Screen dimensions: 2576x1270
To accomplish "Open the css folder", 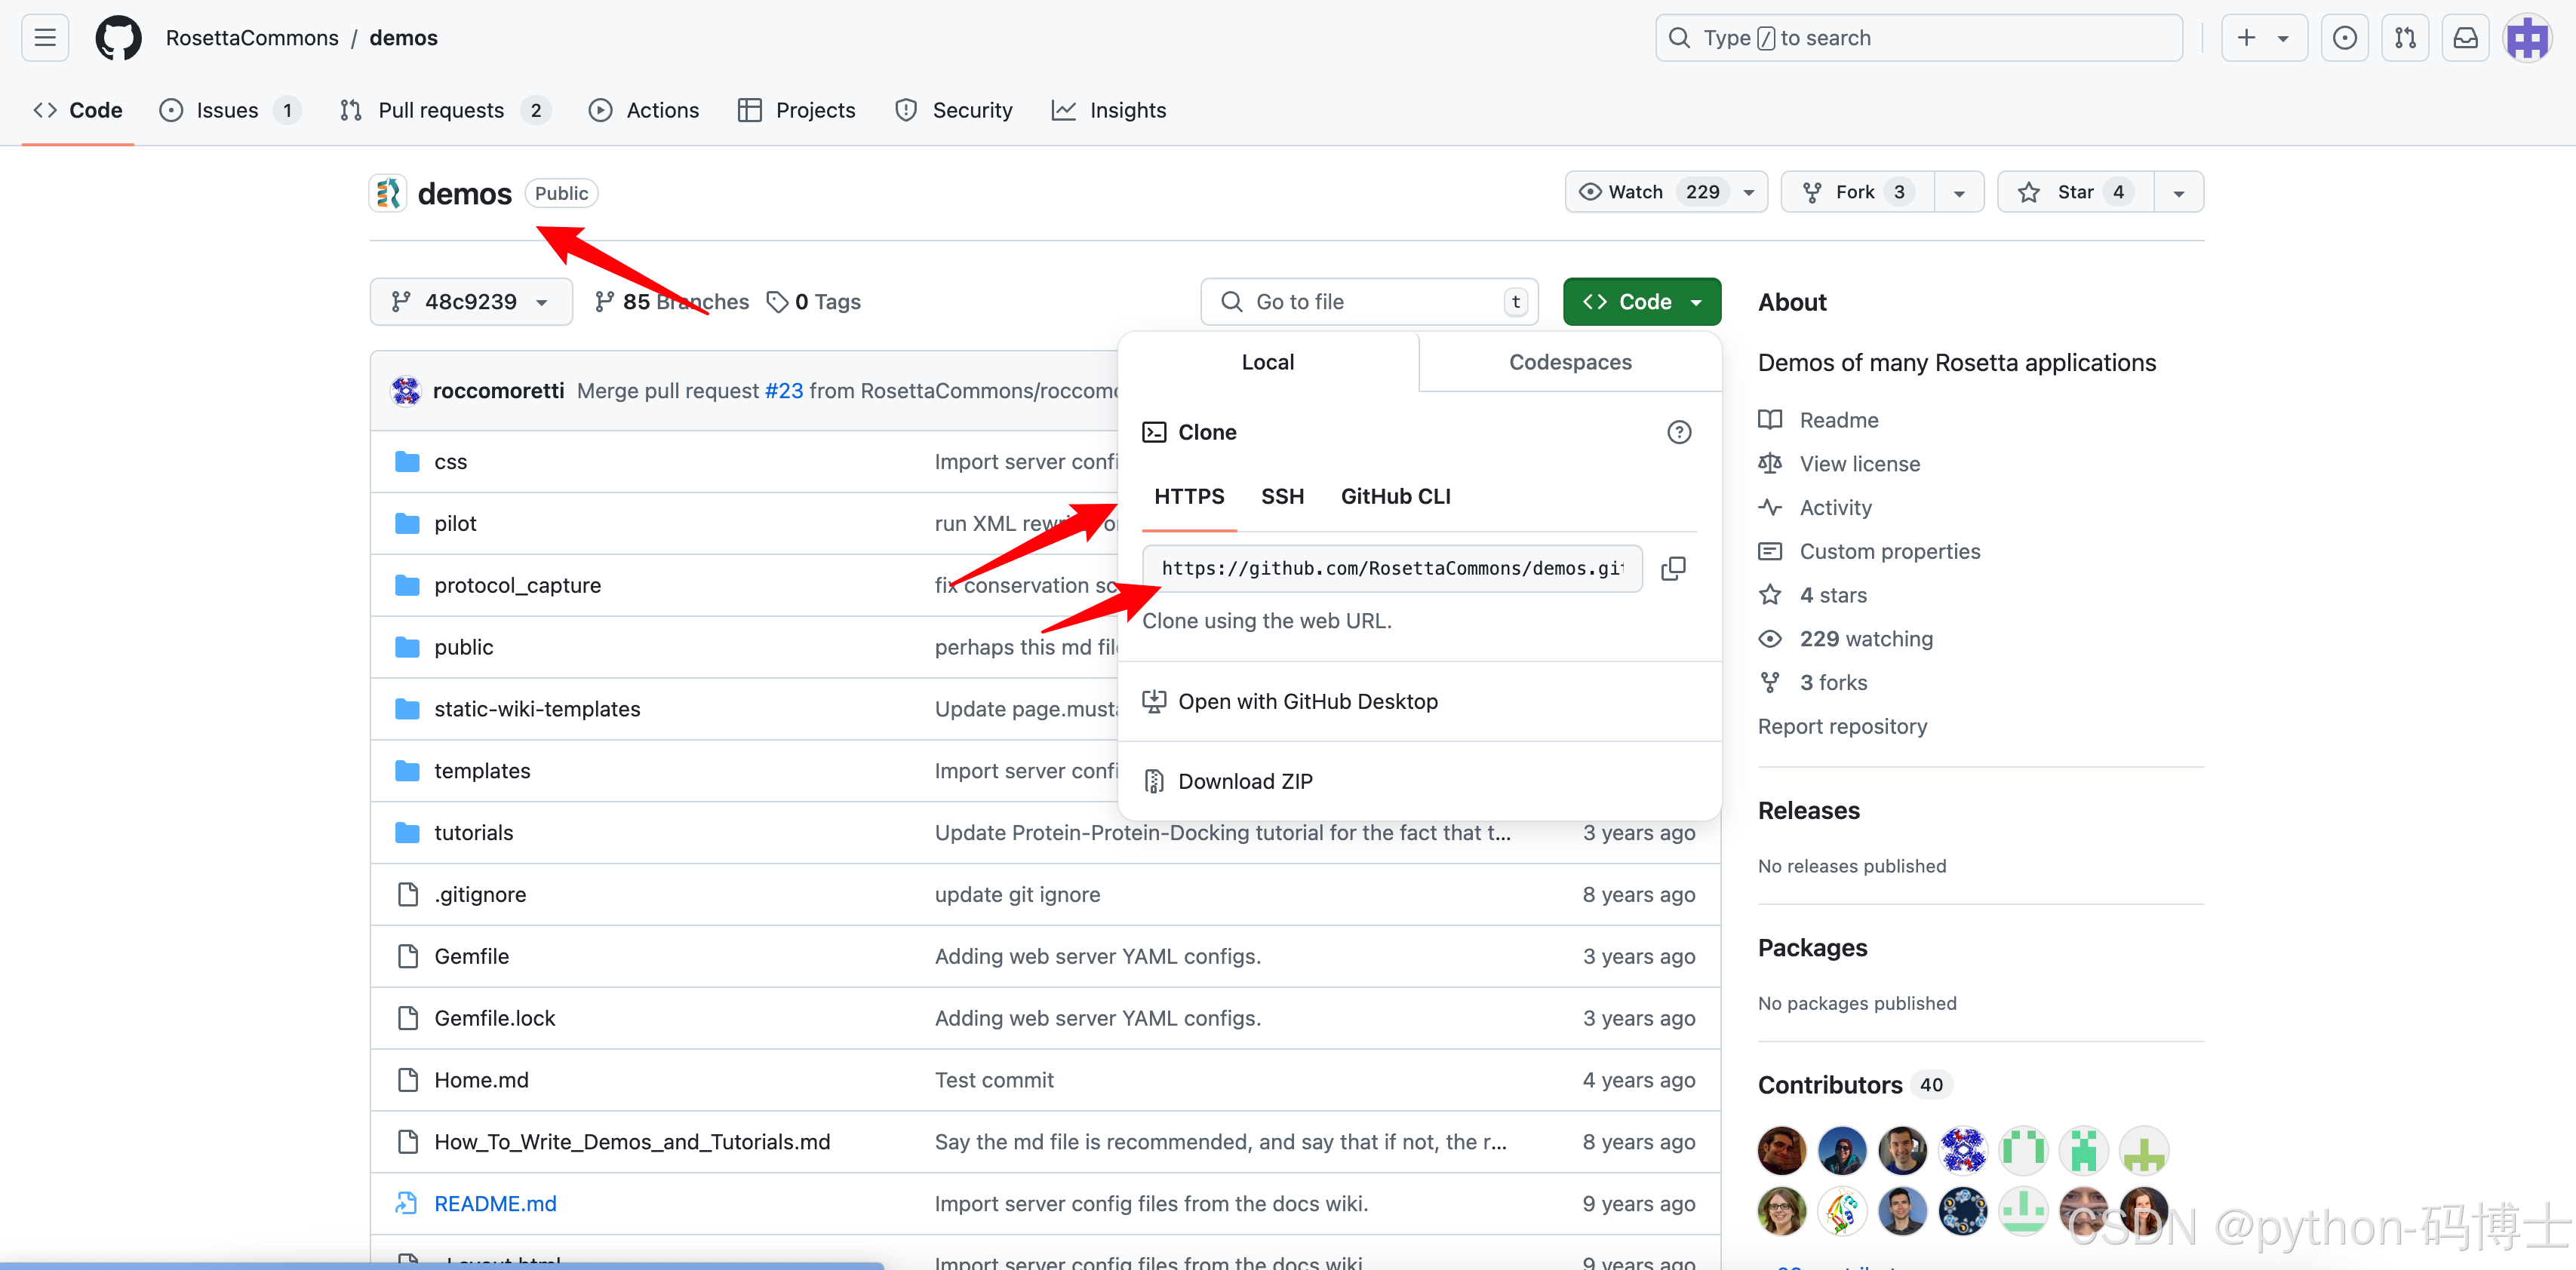I will pos(450,462).
